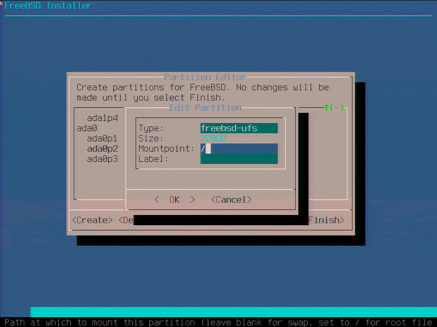Click the Partition Editor title
Screen dimensions: 437x327
coord(205,77)
